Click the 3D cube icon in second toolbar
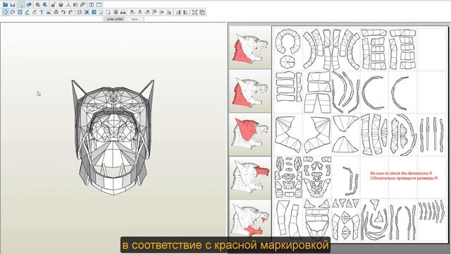 pos(56,12)
